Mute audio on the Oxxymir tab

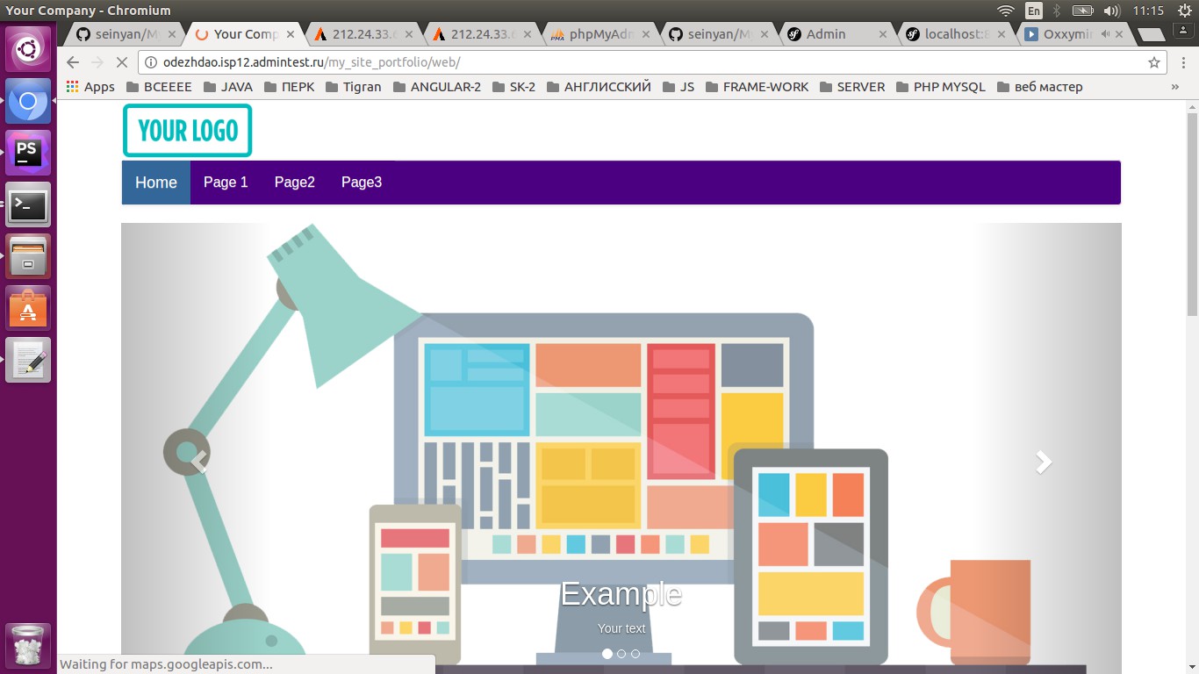tap(1105, 34)
